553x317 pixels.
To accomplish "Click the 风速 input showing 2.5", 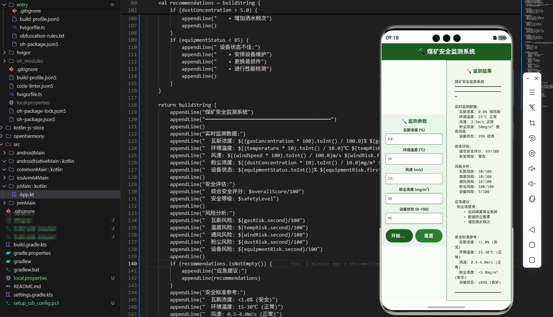I will coord(414,178).
